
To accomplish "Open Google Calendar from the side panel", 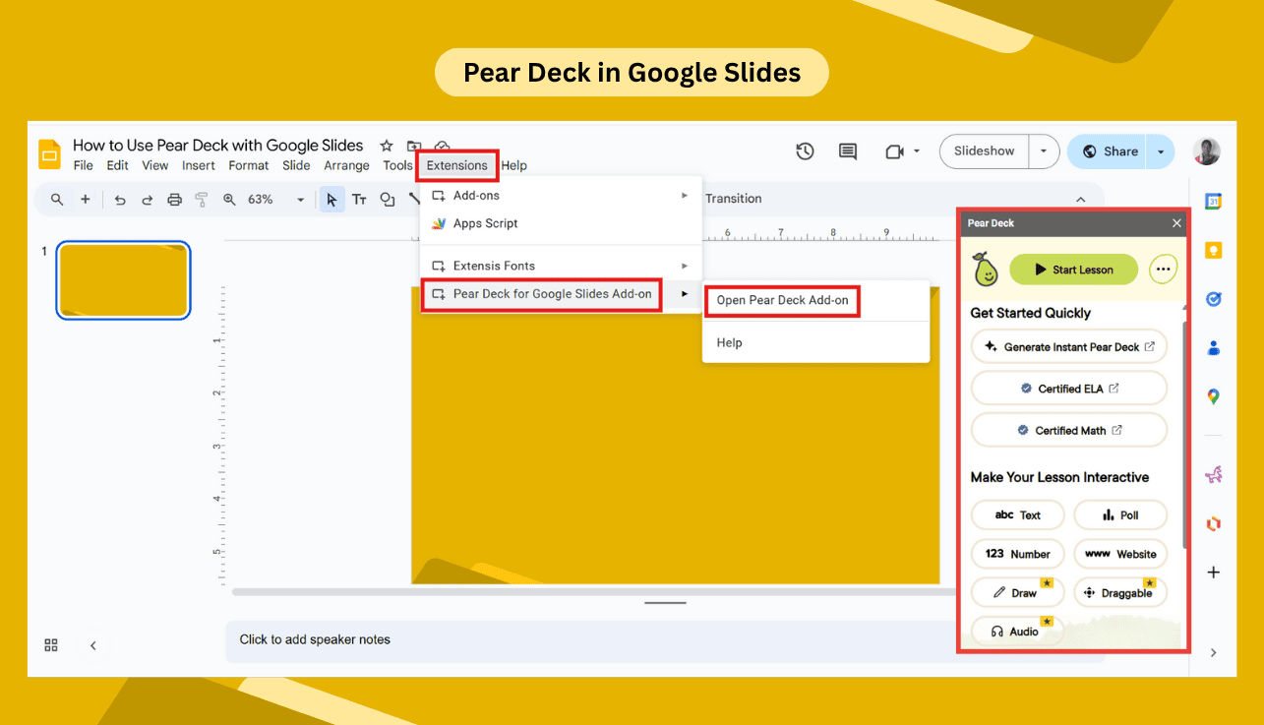I will 1213,201.
